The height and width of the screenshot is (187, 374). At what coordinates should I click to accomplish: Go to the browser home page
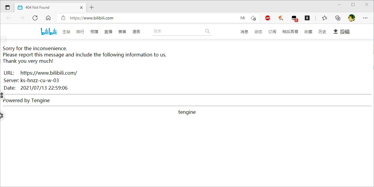(x=48, y=18)
